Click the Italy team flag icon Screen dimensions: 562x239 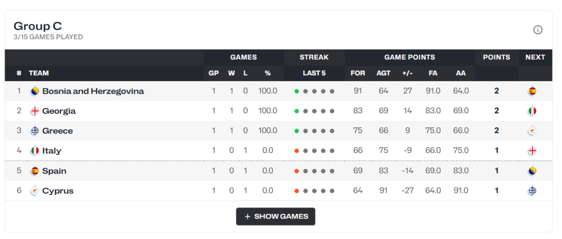click(x=35, y=151)
